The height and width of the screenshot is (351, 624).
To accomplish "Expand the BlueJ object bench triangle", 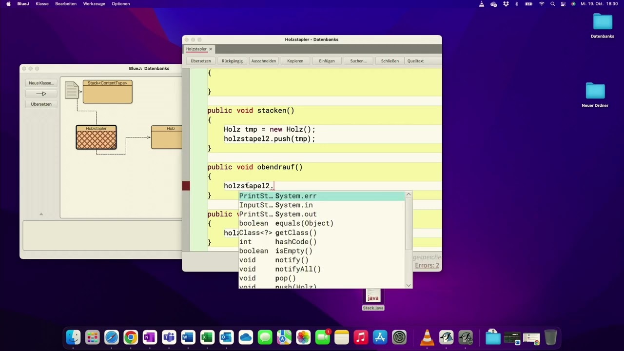I will tap(41, 214).
